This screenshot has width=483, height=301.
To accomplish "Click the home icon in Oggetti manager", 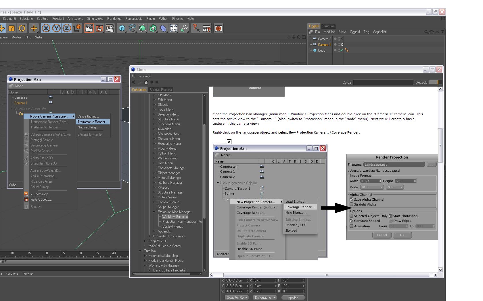I will pos(432,32).
